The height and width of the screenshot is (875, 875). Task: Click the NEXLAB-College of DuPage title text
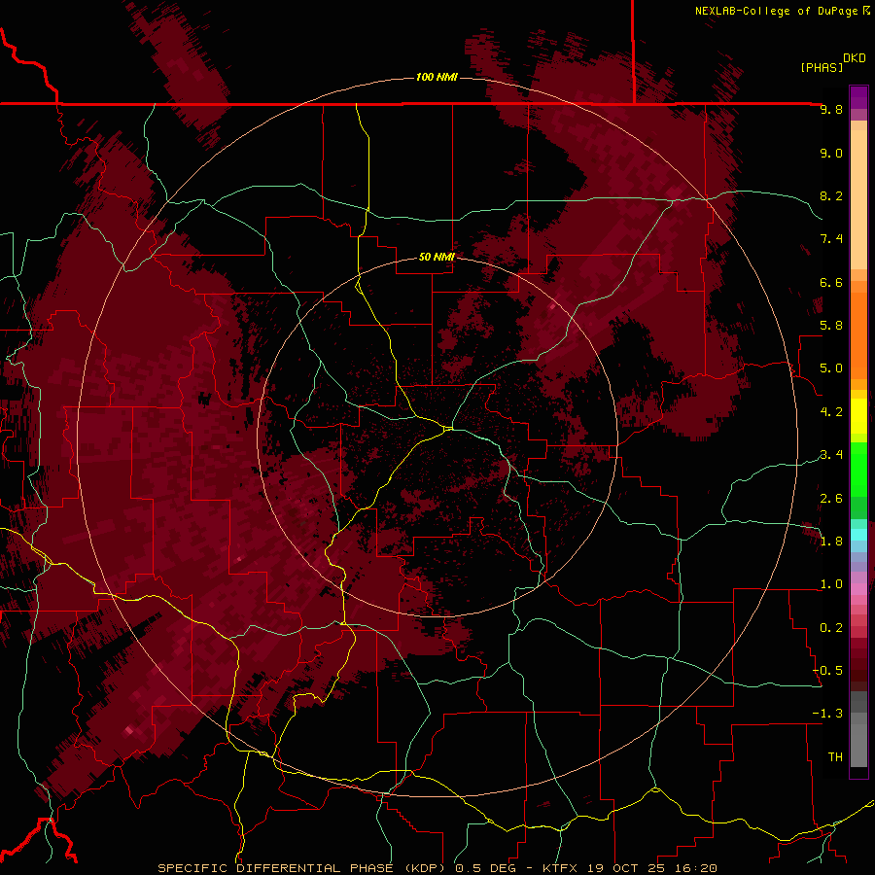pyautogui.click(x=776, y=11)
